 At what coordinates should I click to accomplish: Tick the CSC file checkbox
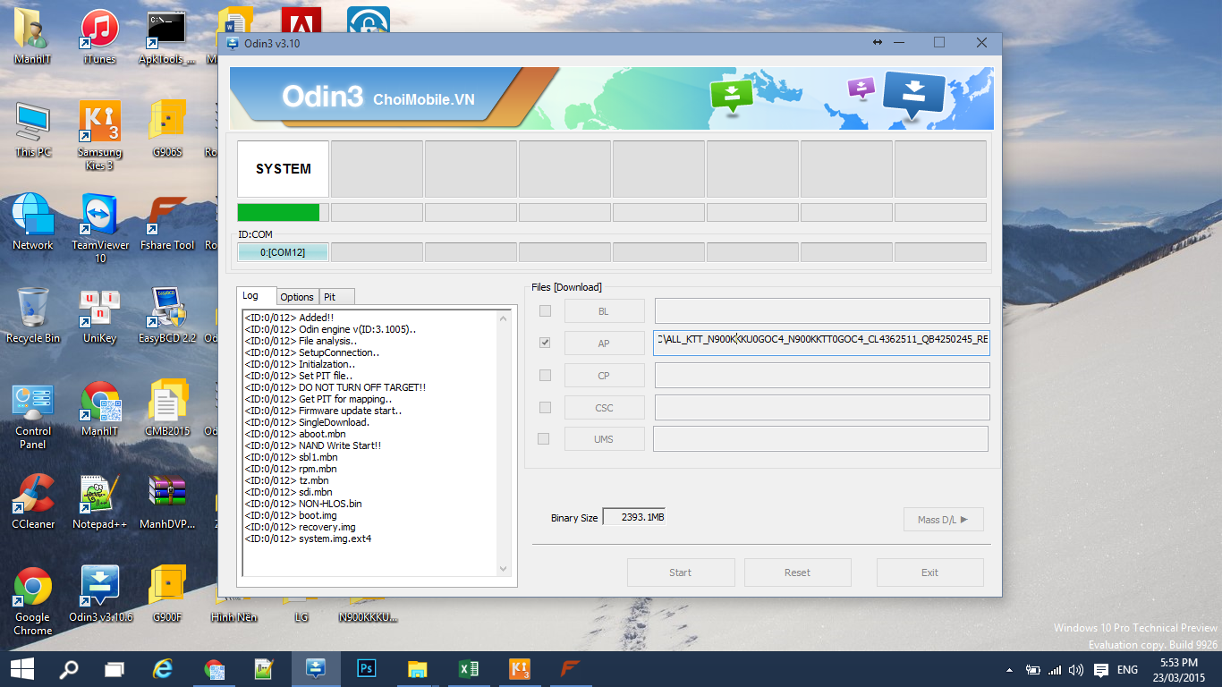point(545,407)
